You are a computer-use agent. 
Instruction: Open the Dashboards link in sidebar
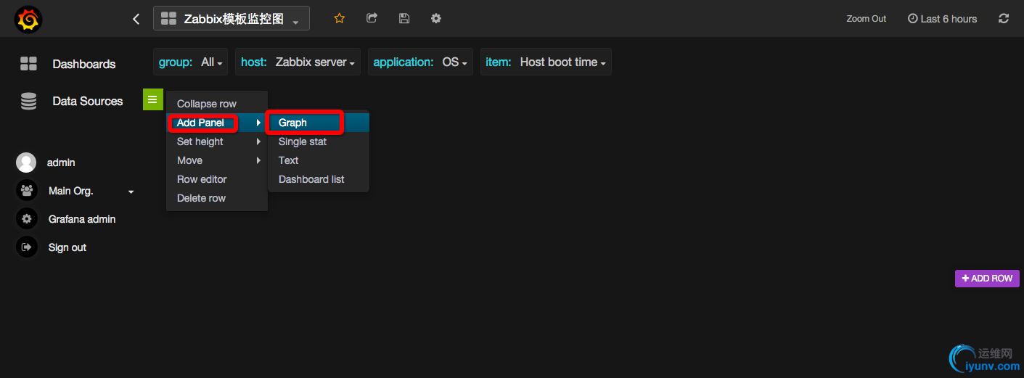coord(84,64)
